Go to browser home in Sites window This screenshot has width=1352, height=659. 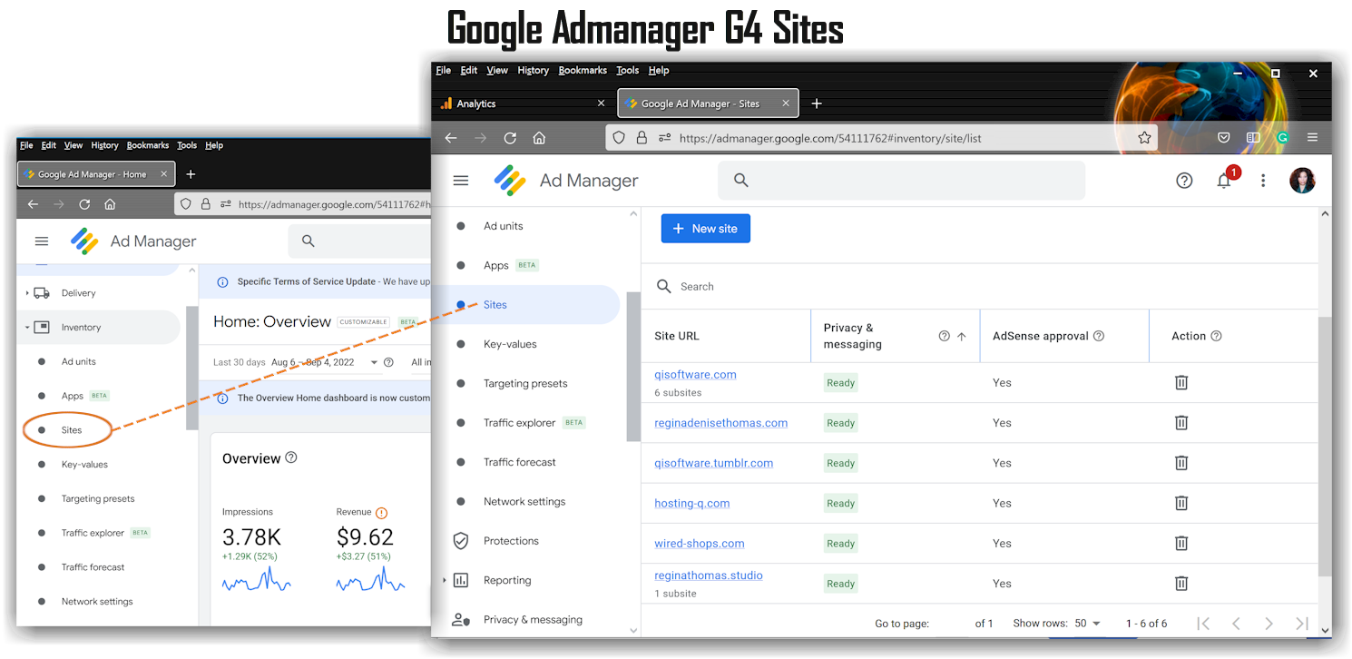coord(539,138)
